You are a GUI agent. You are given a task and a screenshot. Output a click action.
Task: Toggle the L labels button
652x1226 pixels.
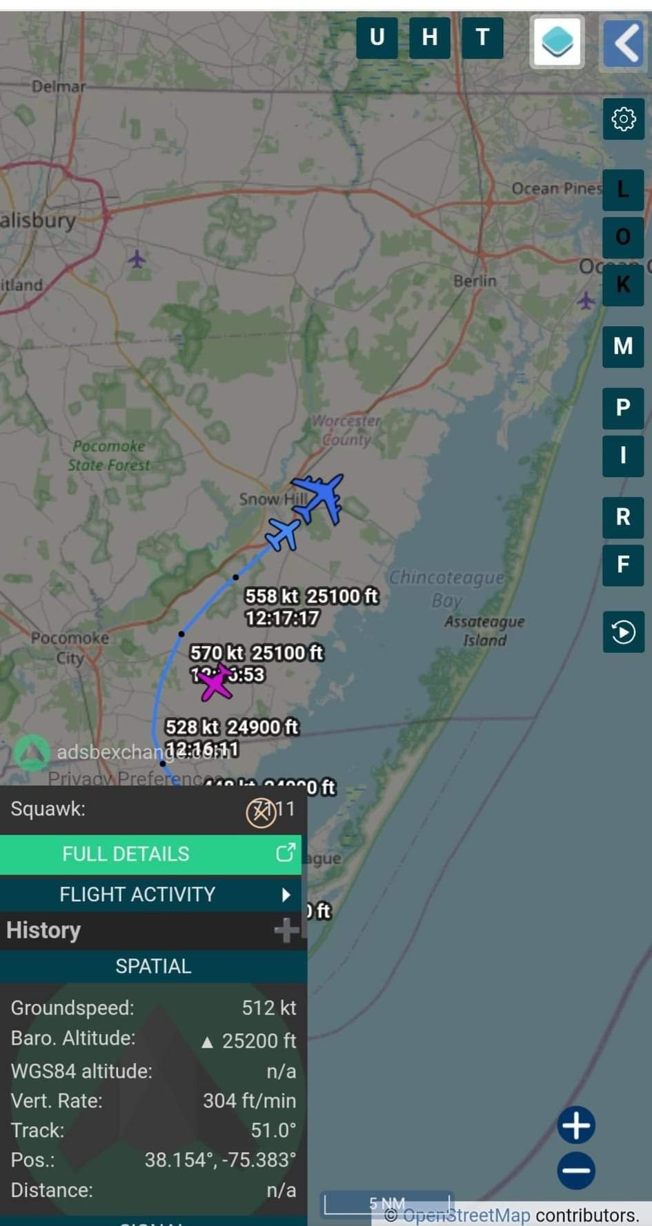click(x=623, y=190)
